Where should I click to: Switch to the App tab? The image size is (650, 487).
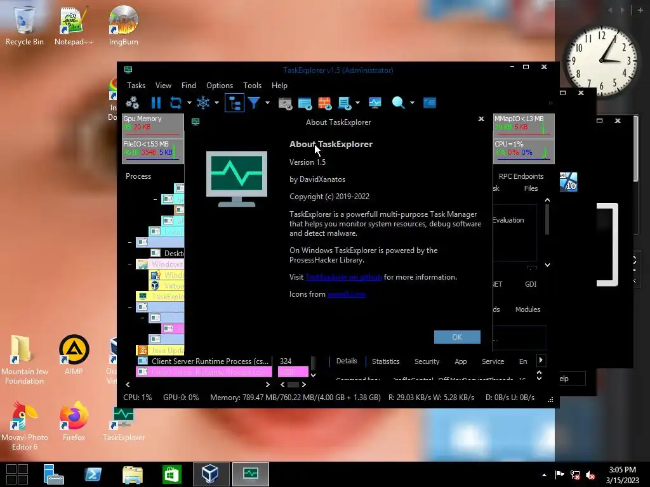point(461,361)
